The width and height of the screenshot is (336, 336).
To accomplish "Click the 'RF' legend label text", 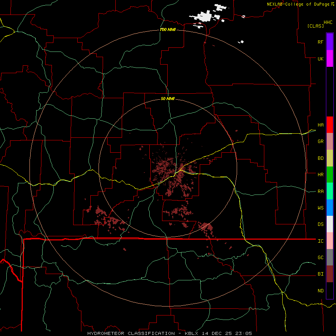I will [320, 42].
